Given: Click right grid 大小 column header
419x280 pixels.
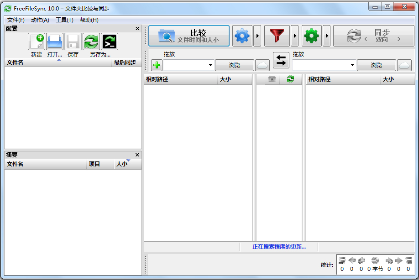Looking at the screenshot, I should (398, 79).
